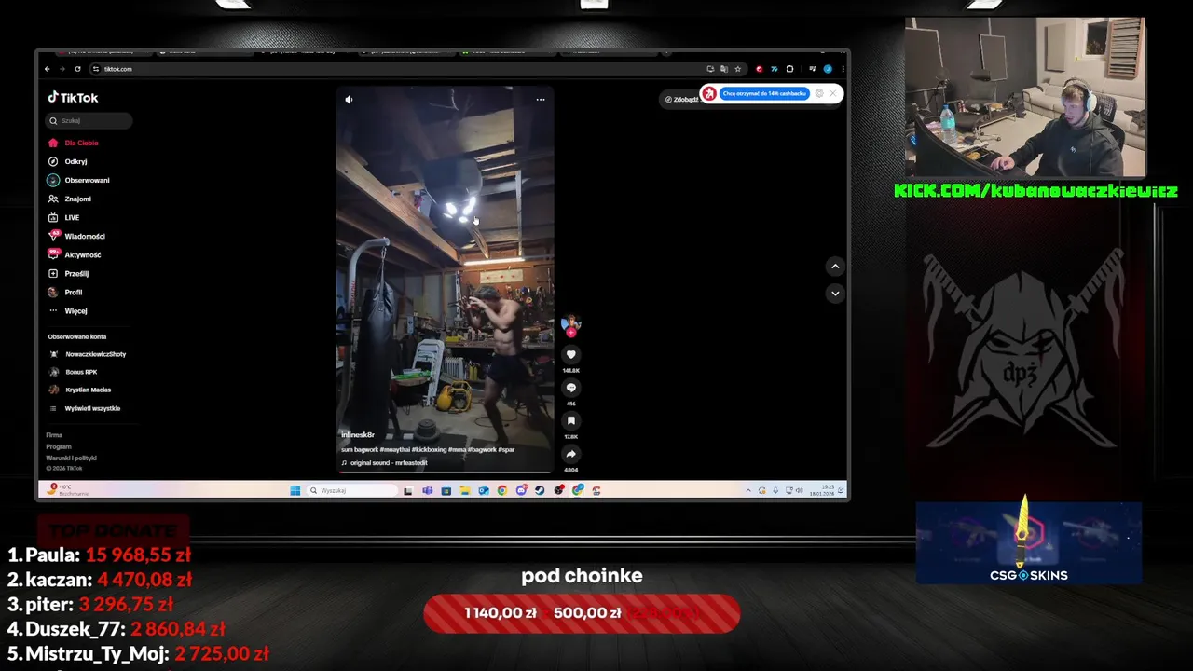Like the video with heart icon
The image size is (1193, 671).
coord(571,354)
